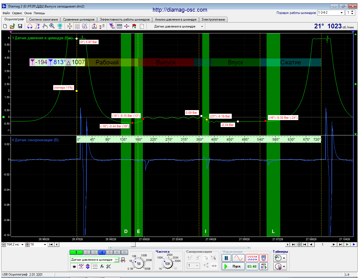Open the Файл menu

6,13
